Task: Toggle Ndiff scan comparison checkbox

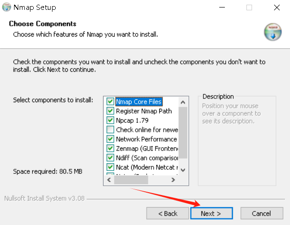Action: click(x=110, y=157)
